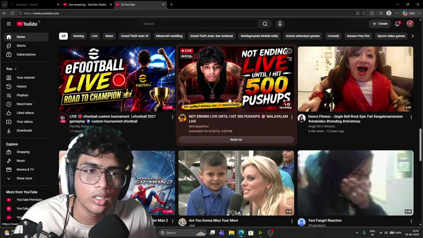Screen dimensions: 423x238
Task: Open Liked videos in the sidebar
Action: (26, 113)
